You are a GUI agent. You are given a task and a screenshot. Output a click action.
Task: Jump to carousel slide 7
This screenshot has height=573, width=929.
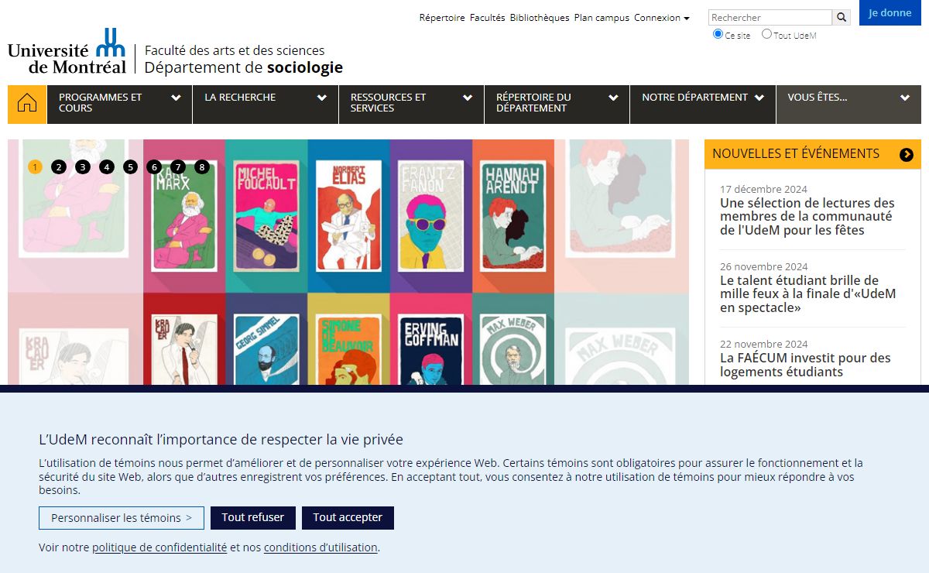pos(178,166)
